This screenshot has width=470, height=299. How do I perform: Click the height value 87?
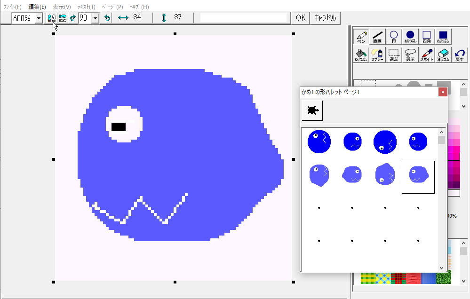click(178, 17)
